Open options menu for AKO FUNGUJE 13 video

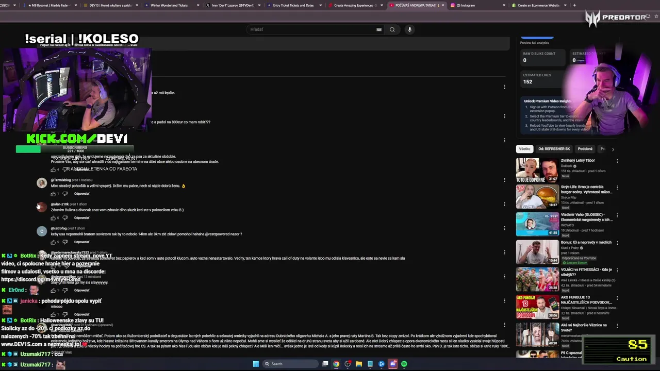pos(617,297)
